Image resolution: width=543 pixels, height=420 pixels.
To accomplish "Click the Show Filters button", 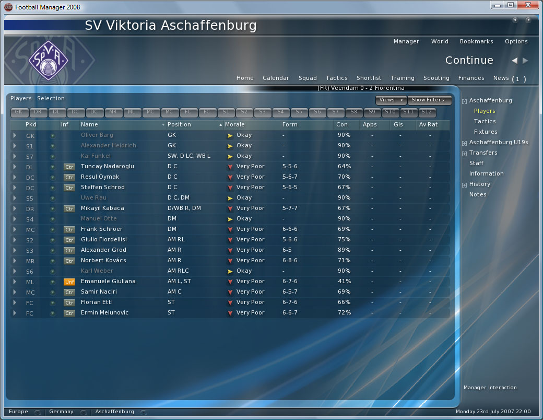I will [429, 100].
